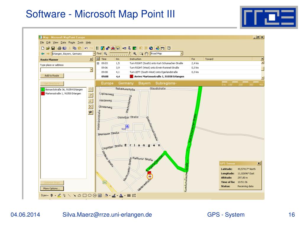The height and width of the screenshot is (227, 303).
Task: Click the Bayern breadcrumb link
Action: [x=144, y=83]
